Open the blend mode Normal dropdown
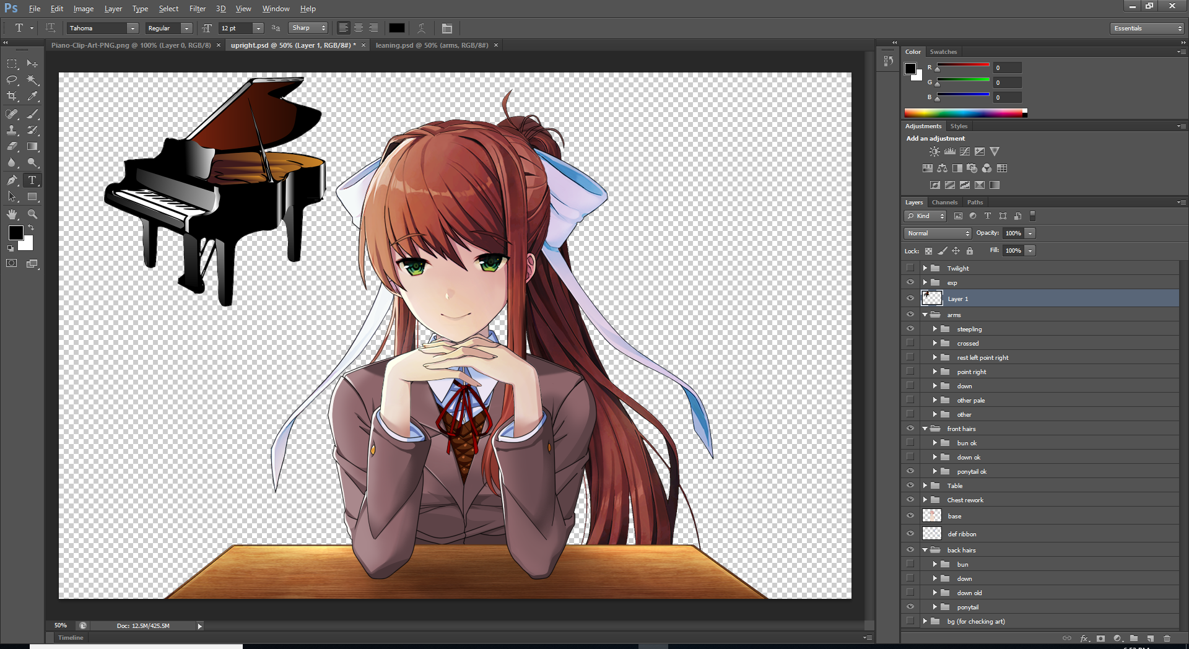 coord(938,233)
